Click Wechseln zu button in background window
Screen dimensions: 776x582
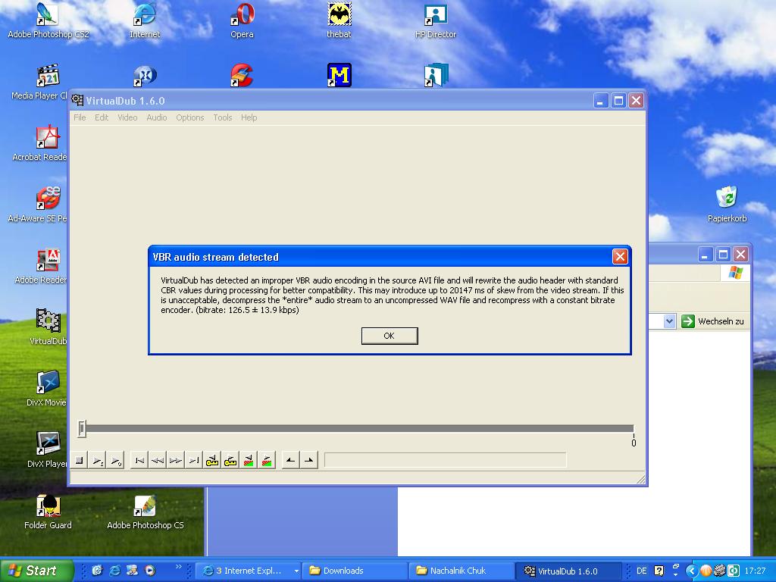(712, 321)
